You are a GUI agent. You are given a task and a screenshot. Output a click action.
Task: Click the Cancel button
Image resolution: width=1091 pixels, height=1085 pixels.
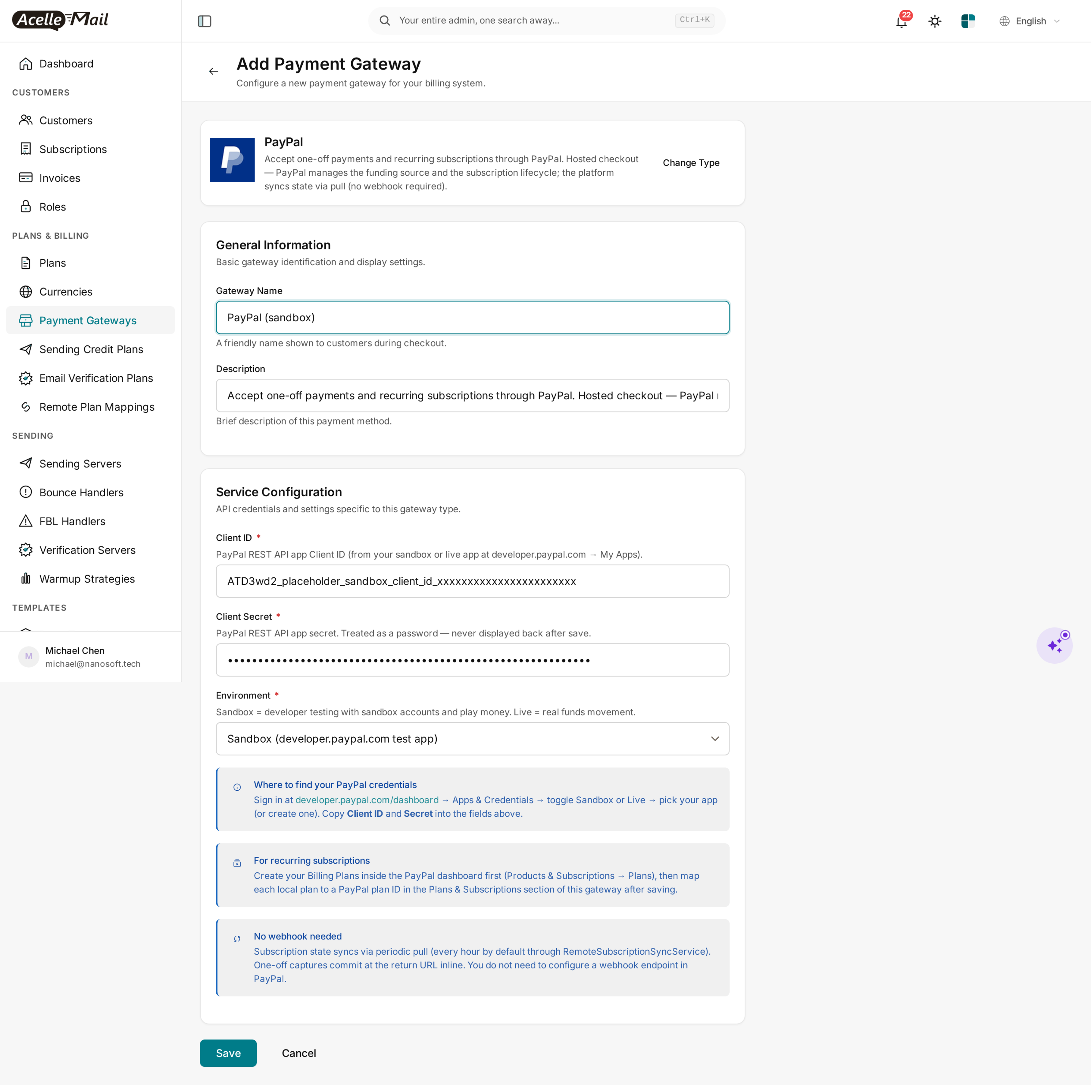[x=299, y=1053]
